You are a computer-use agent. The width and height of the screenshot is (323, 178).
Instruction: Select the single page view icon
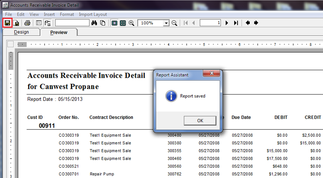pos(115,23)
